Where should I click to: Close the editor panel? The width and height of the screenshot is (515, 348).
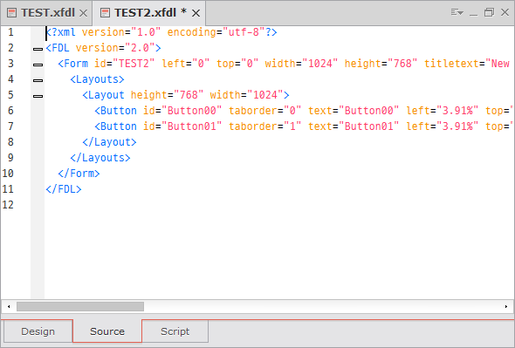505,13
